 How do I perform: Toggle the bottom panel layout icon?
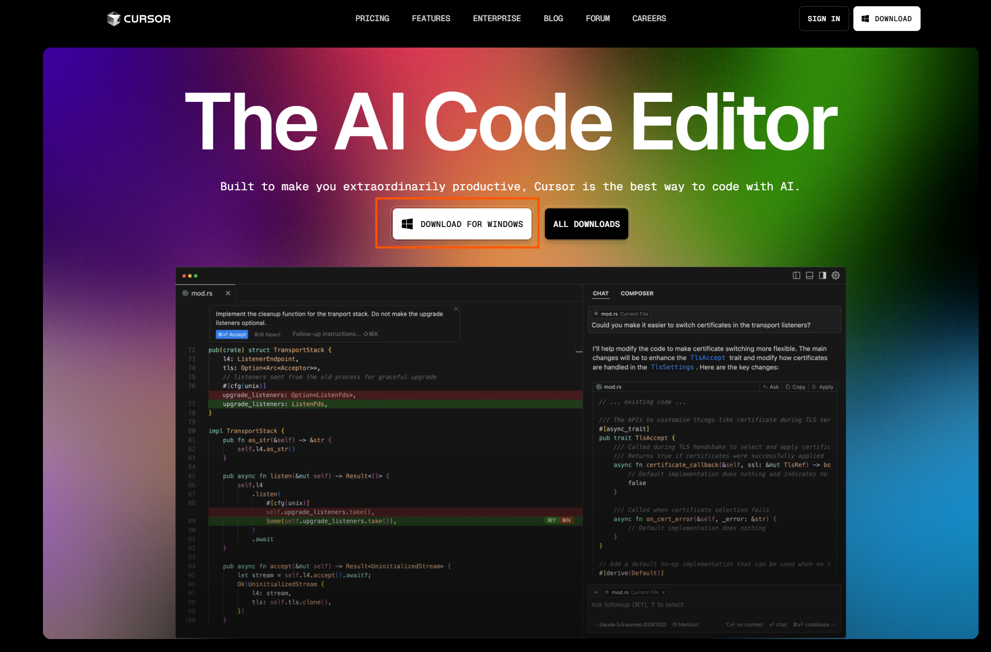(x=809, y=276)
